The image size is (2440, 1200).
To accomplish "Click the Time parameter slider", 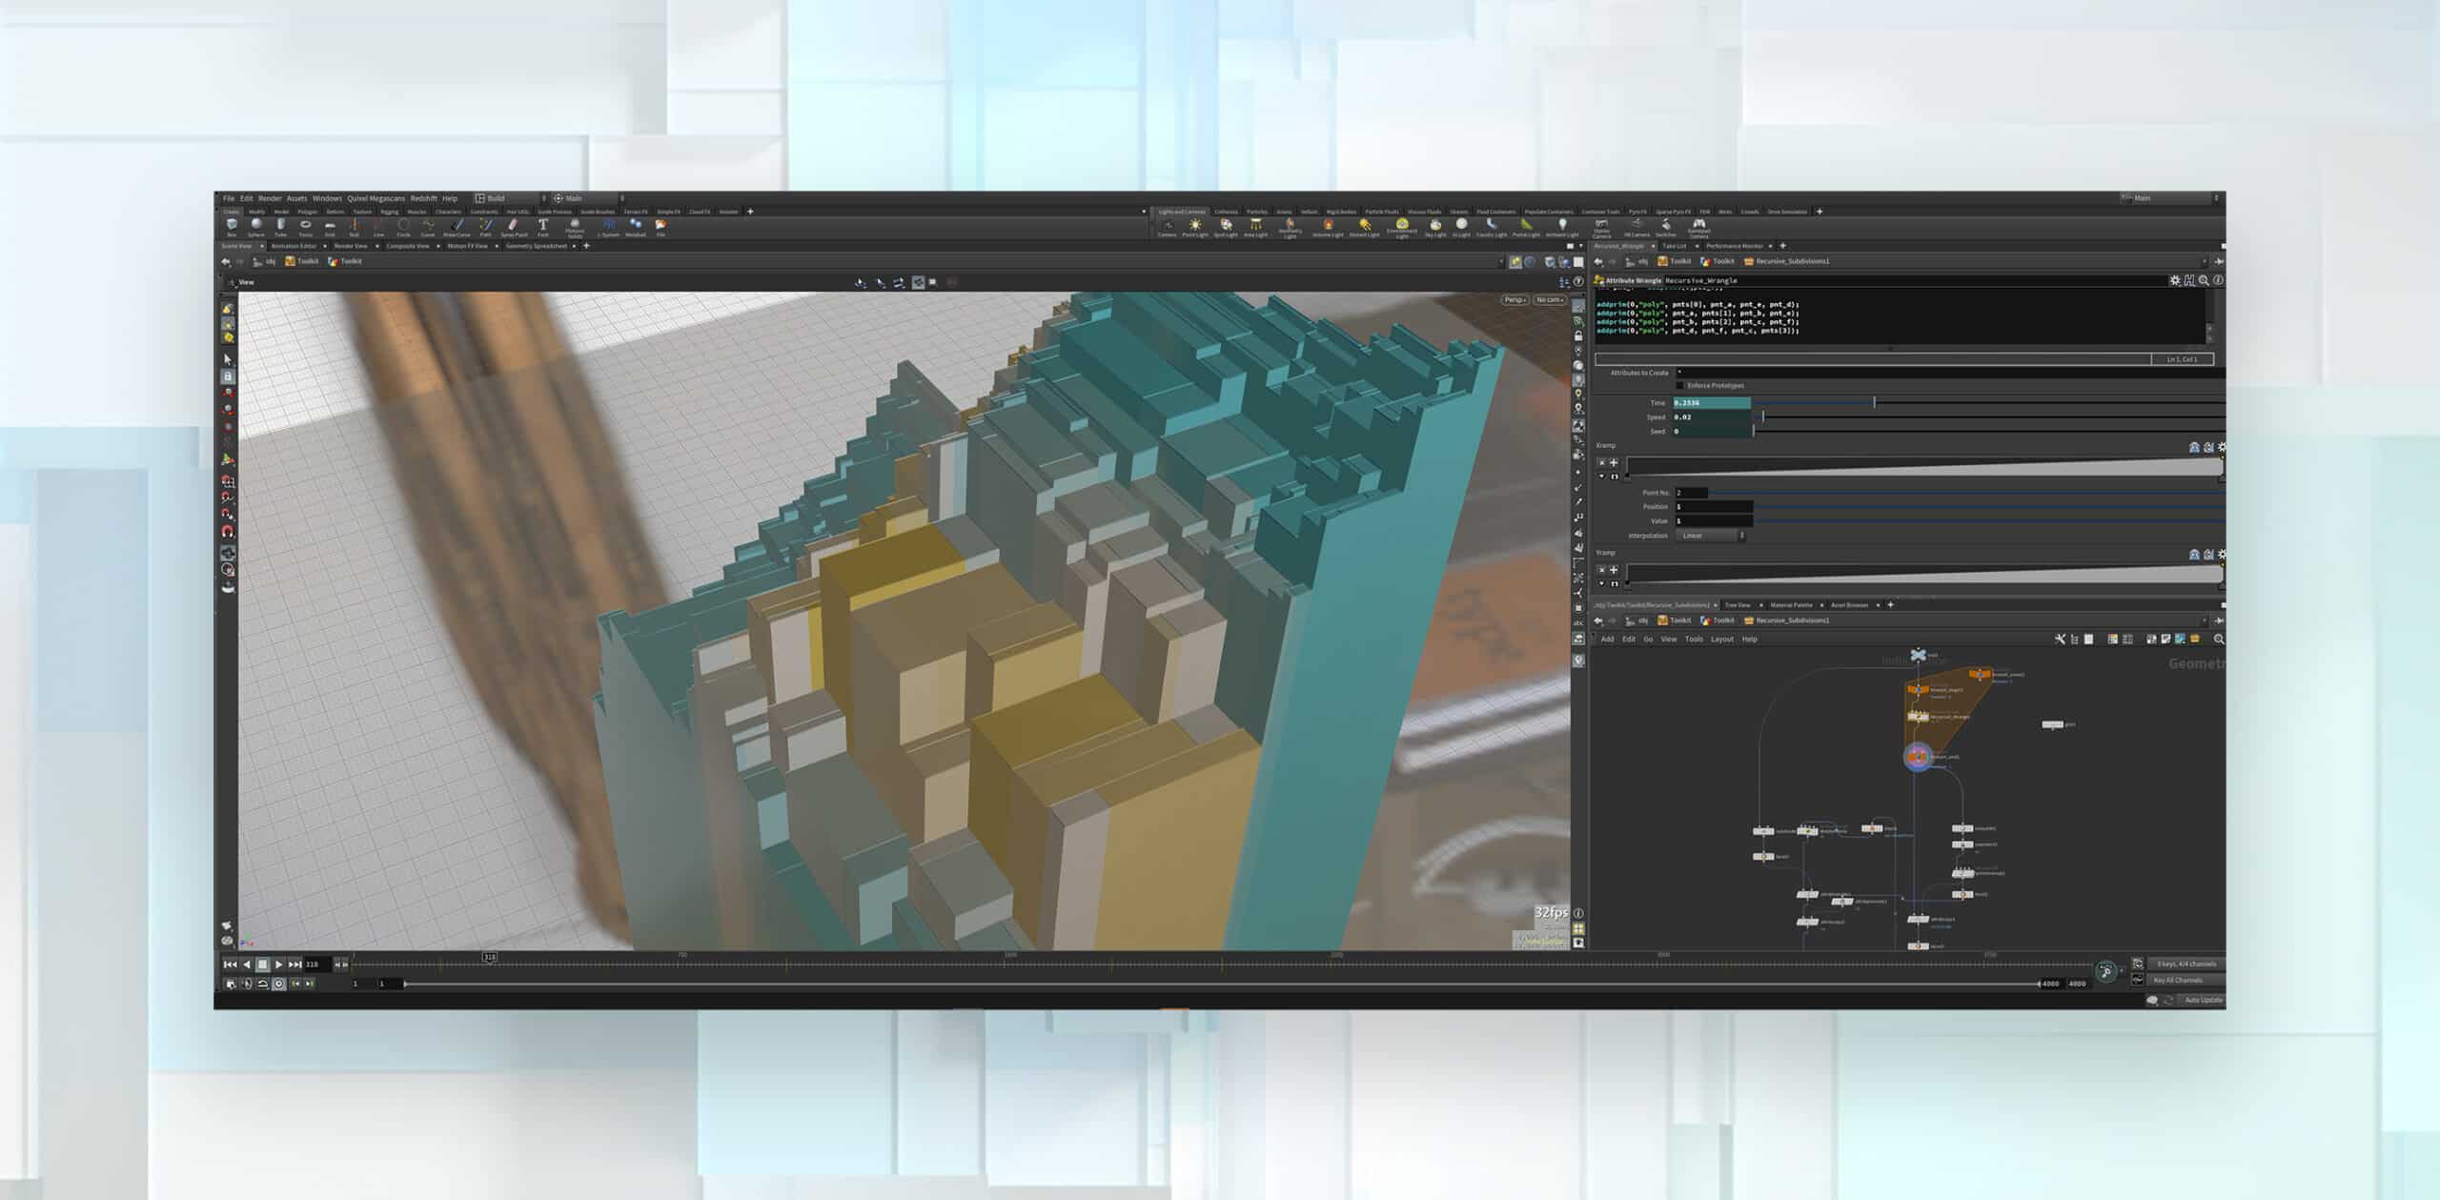I will (x=1874, y=403).
